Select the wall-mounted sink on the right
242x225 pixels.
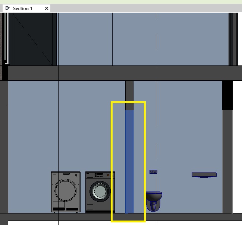coord(204,174)
